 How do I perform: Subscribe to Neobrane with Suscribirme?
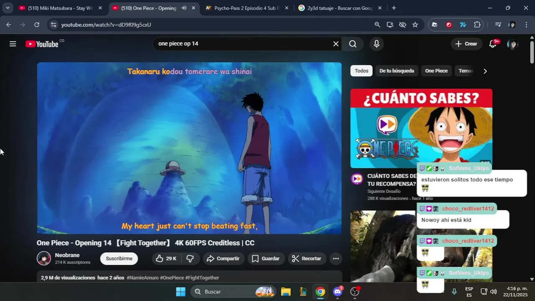(119, 259)
